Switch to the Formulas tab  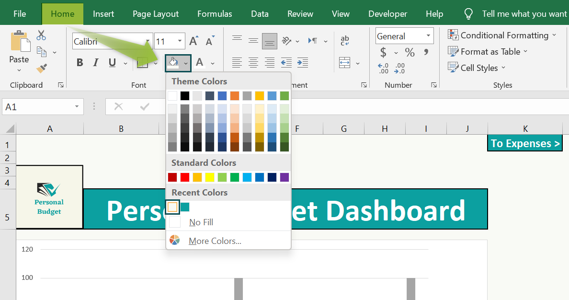(x=215, y=14)
